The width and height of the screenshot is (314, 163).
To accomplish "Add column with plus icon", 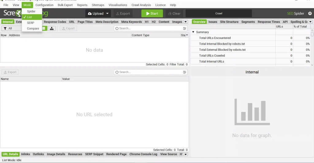I will pos(187,35).
